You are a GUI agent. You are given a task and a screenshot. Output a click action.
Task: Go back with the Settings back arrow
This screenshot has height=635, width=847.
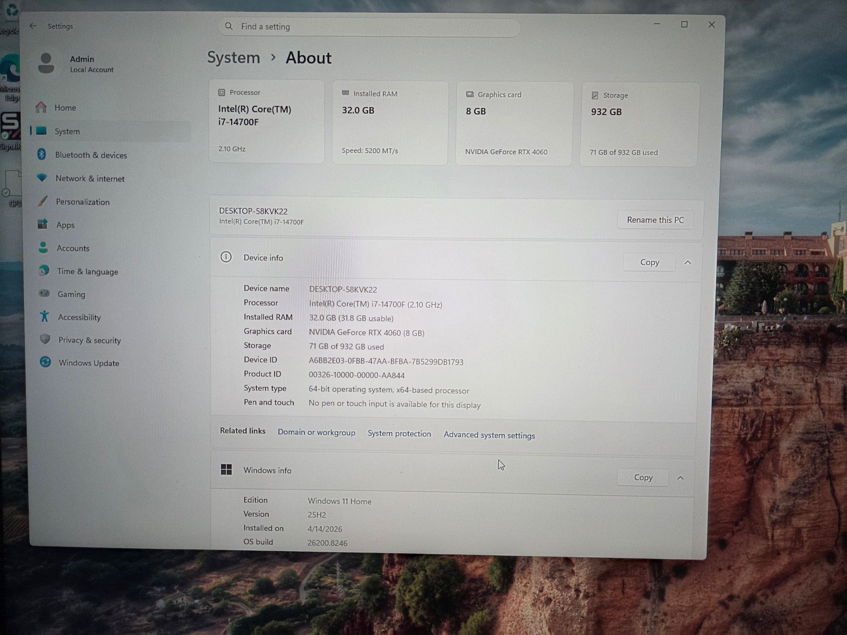click(x=33, y=26)
